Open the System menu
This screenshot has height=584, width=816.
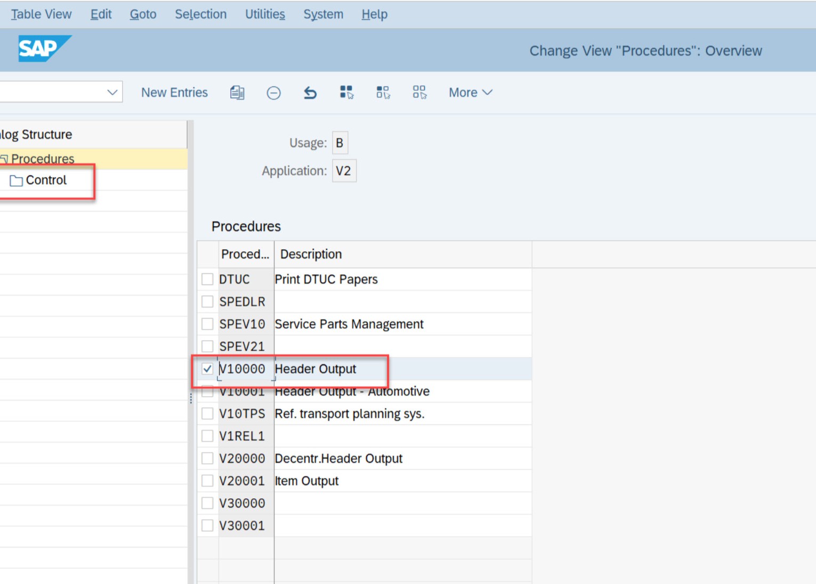click(x=323, y=14)
